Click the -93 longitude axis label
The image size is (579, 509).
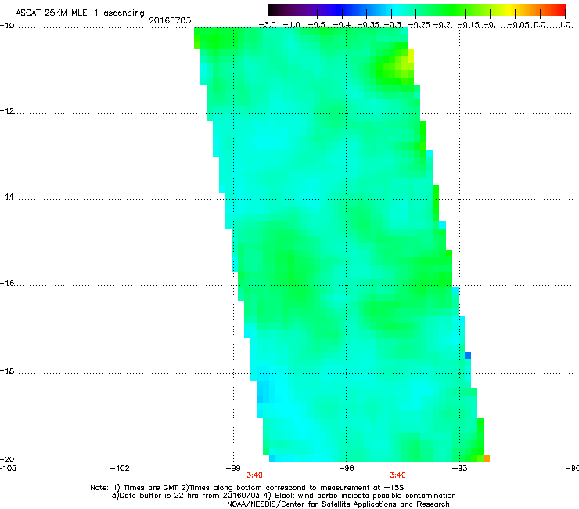460,468
